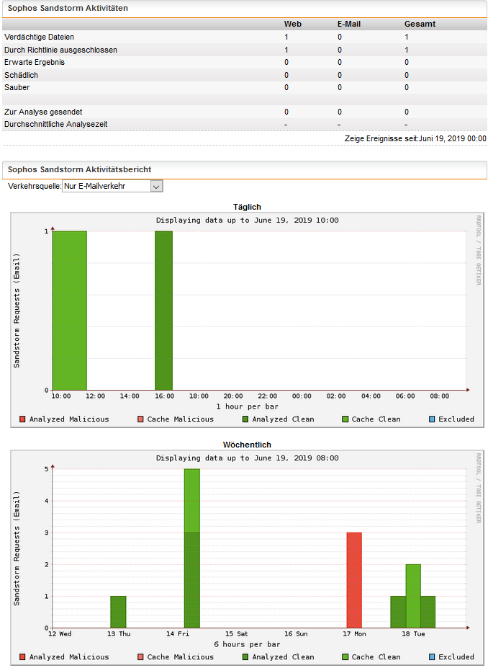The width and height of the screenshot is (488, 668).
Task: Click the Gesamt value for Durch Richtlinie ausgeschlossen
Action: tap(407, 50)
